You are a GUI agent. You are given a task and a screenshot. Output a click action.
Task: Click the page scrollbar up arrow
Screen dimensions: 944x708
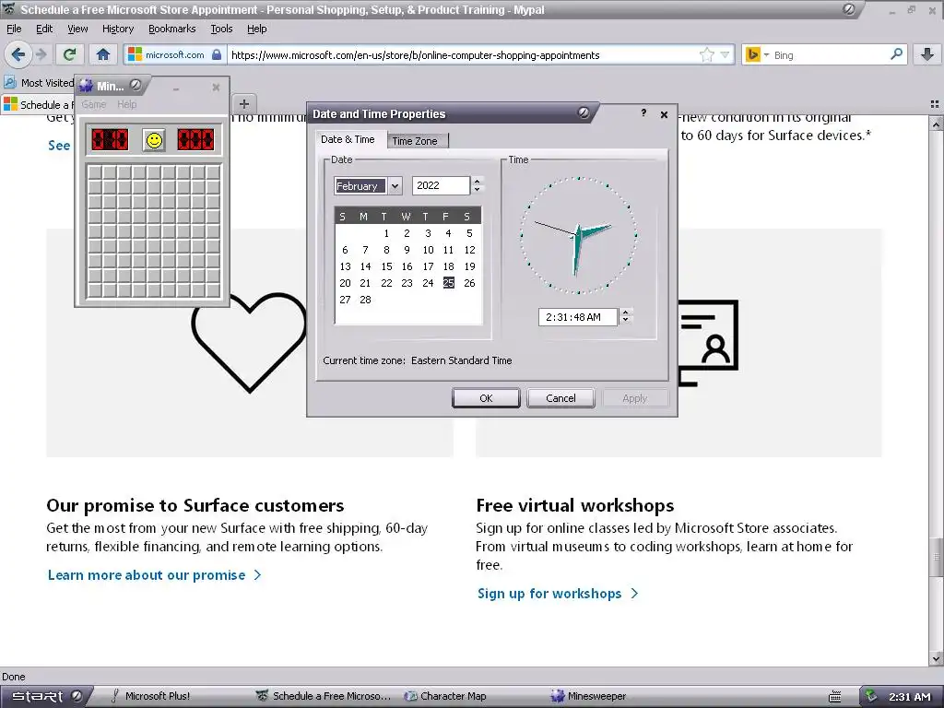pyautogui.click(x=937, y=124)
